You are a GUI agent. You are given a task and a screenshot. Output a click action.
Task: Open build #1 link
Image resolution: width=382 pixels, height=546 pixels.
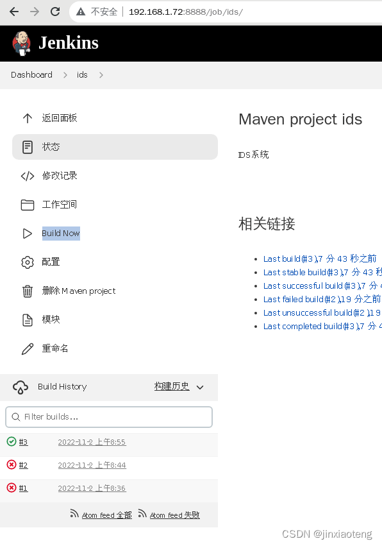(x=23, y=488)
